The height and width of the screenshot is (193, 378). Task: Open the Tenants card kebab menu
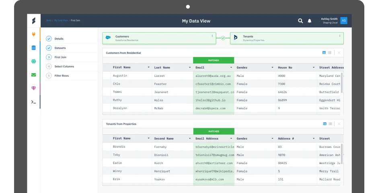(x=340, y=36)
